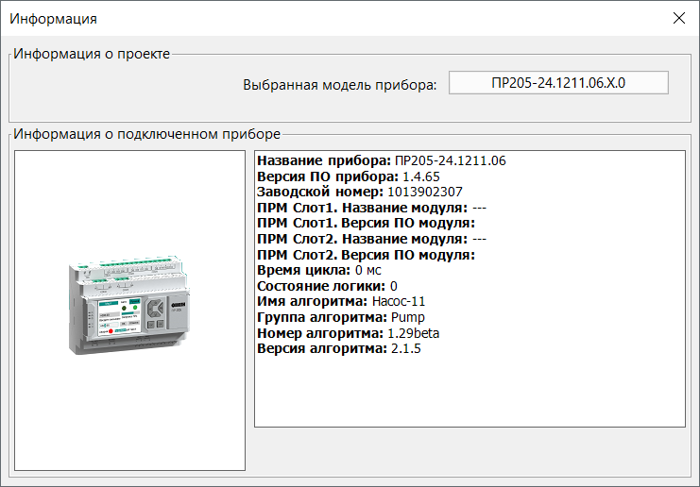
Task: Click the Информация о проекте group header
Action: pyautogui.click(x=92, y=54)
